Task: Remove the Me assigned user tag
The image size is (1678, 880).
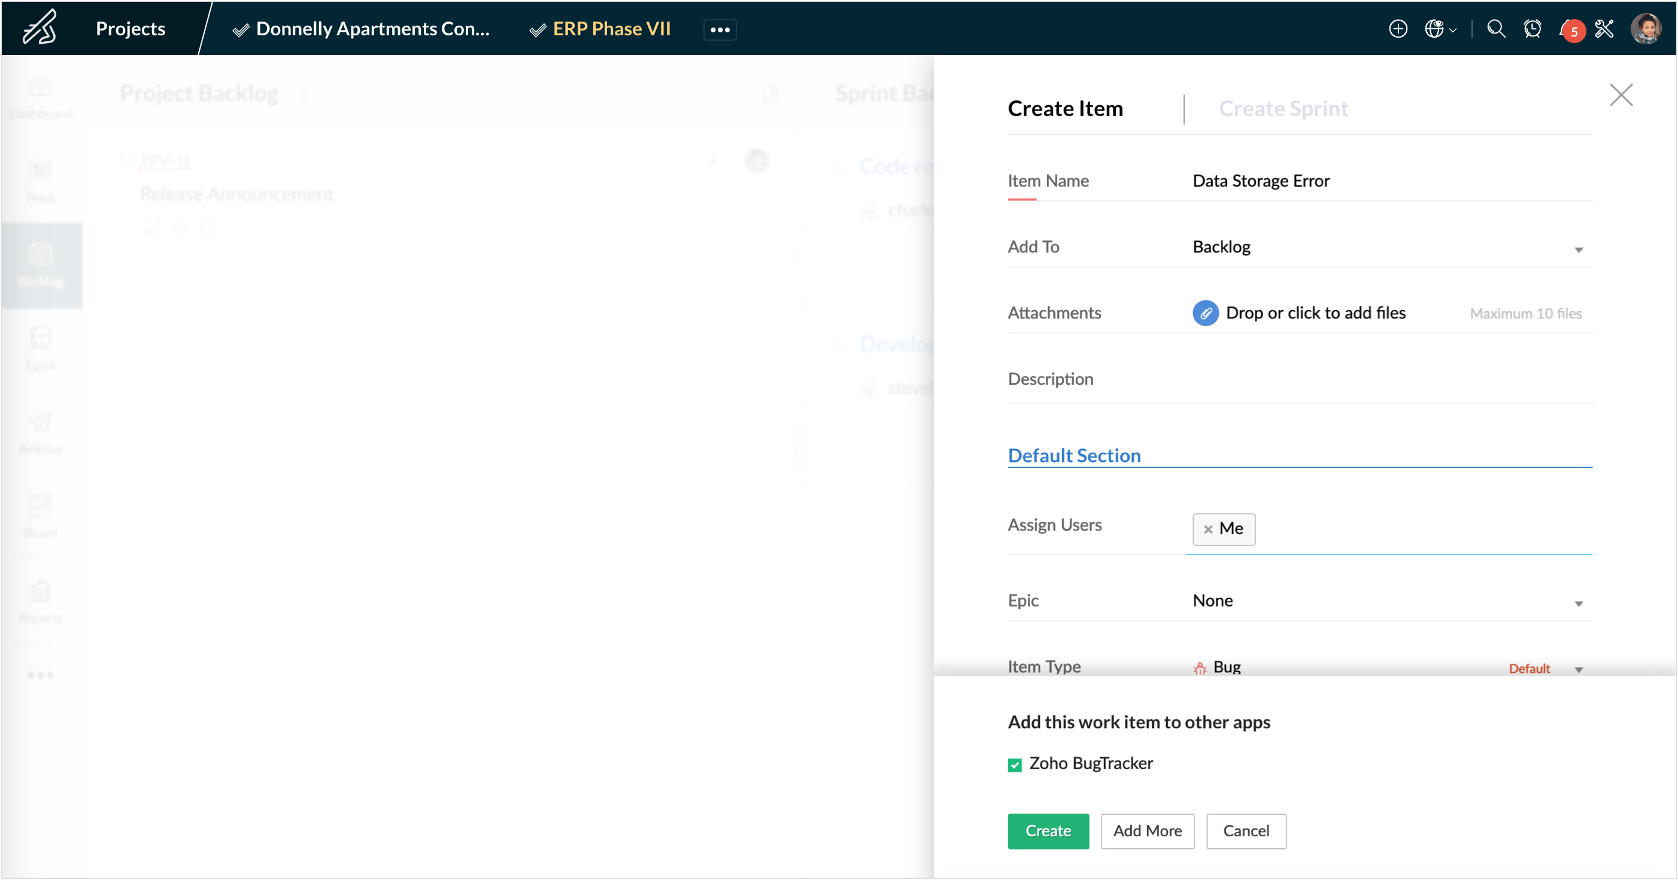Action: [x=1207, y=529]
